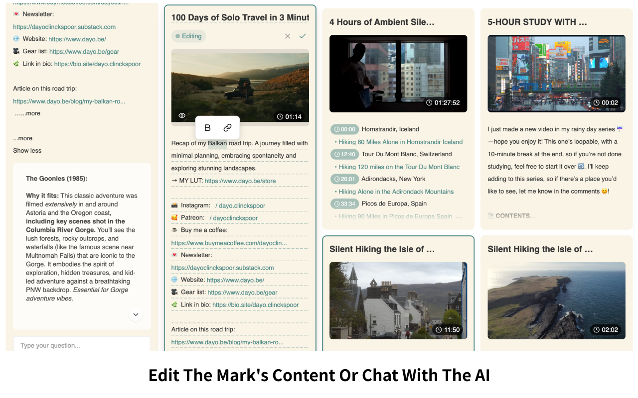Expand the '…...more' description text
This screenshot has width=638, height=398.
27,113
